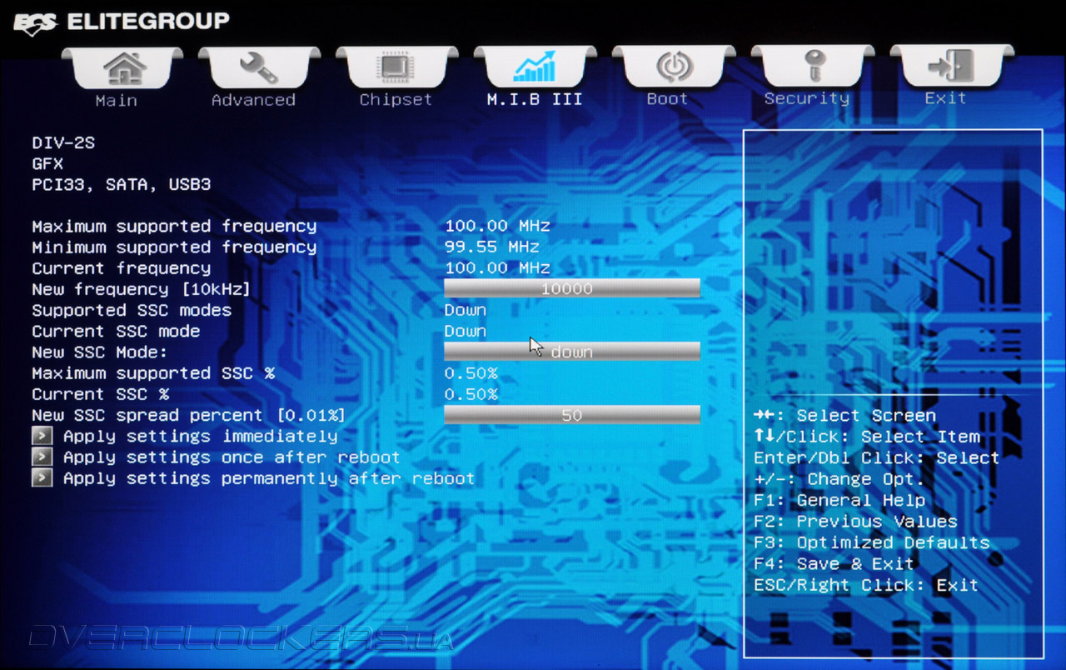Click the Maximum supported SSC value 0.50%
Viewport: 1066px width, 670px height.
click(471, 373)
